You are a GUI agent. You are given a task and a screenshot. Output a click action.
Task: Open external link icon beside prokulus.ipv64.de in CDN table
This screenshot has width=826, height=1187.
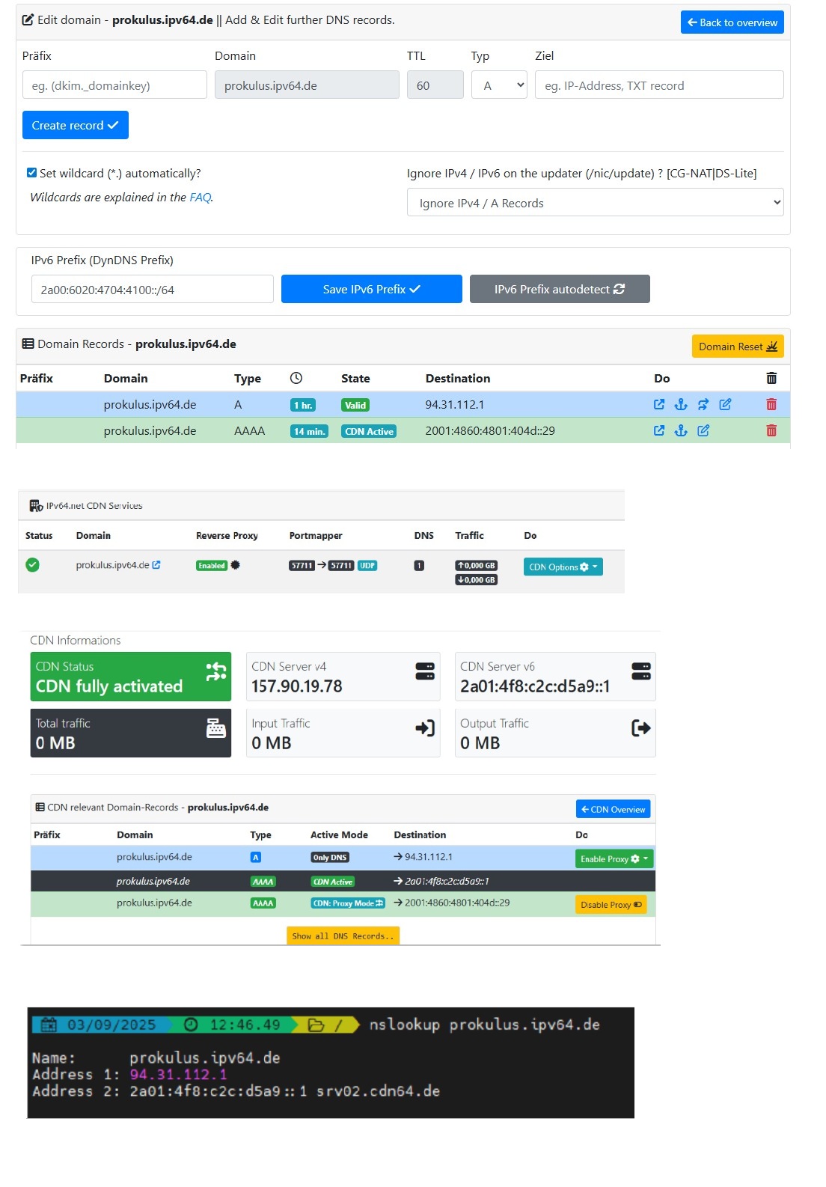tap(156, 565)
